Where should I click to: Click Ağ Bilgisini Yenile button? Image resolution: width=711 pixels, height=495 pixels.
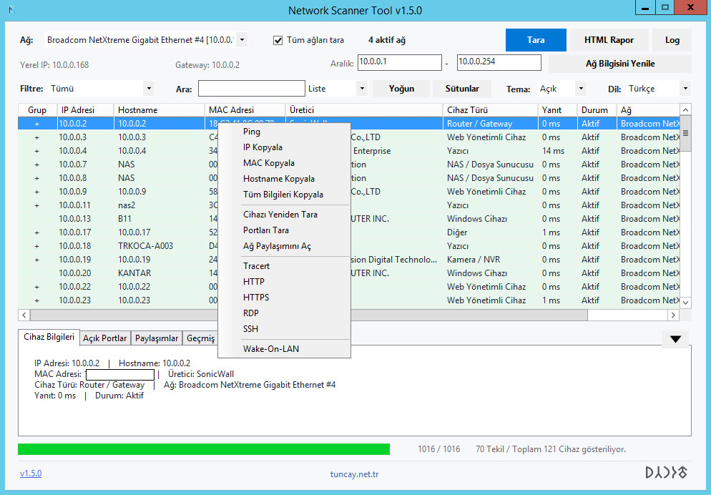point(620,64)
